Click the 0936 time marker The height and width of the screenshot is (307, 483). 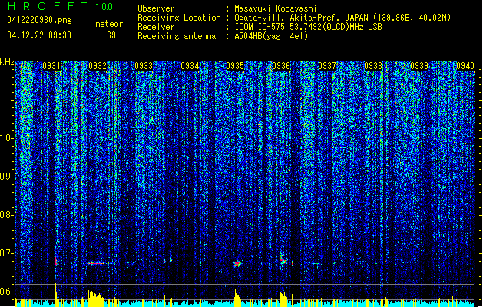pos(281,66)
